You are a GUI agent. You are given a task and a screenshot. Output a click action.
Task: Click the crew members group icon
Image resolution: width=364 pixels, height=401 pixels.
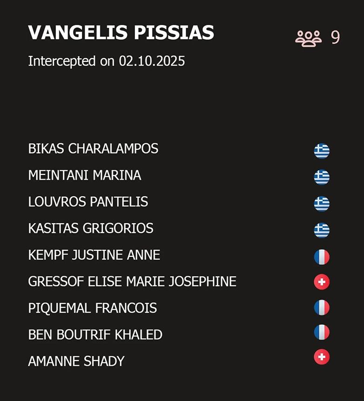pyautogui.click(x=308, y=38)
